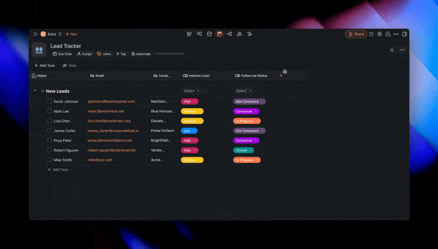Open the settings gear icon
438x249 pixels.
(x=380, y=34)
